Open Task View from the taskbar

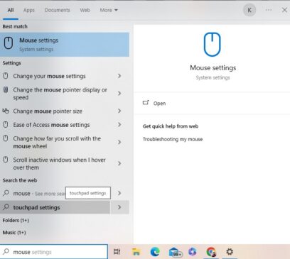click(117, 252)
